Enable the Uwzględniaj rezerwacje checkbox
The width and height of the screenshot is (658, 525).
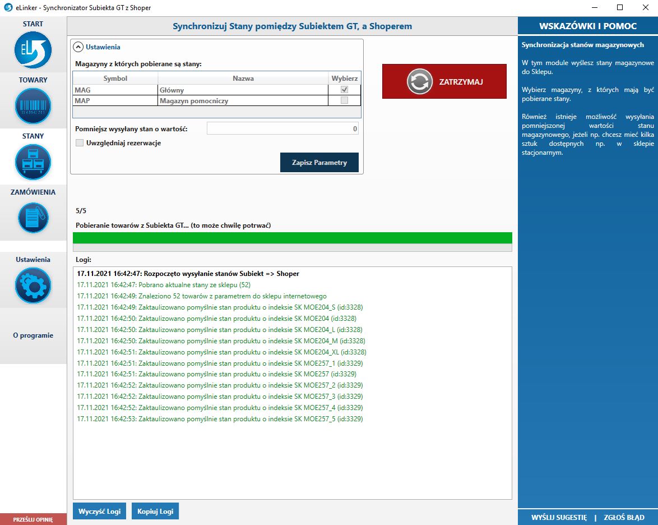click(80, 143)
